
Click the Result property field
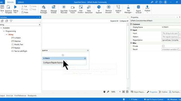pyautogui.click(x=170, y=49)
